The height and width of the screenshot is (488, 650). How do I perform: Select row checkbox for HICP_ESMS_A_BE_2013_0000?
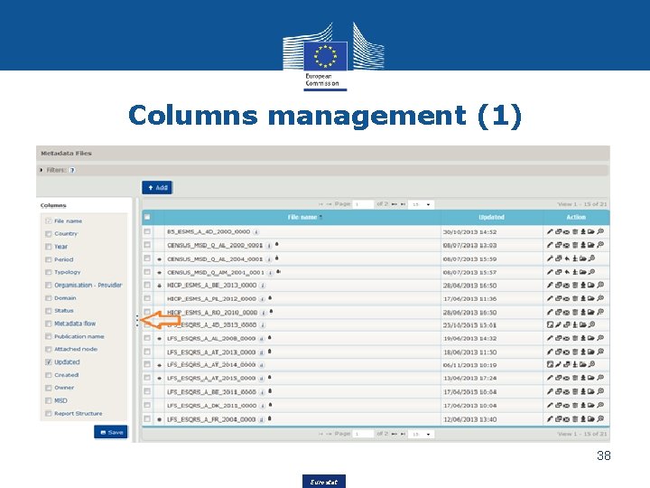click(147, 285)
